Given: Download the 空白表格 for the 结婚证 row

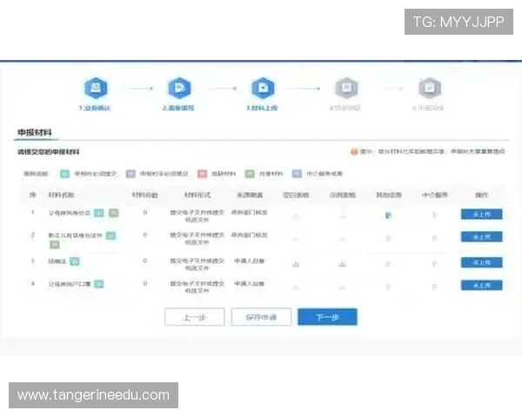Looking at the screenshot, I should [296, 263].
